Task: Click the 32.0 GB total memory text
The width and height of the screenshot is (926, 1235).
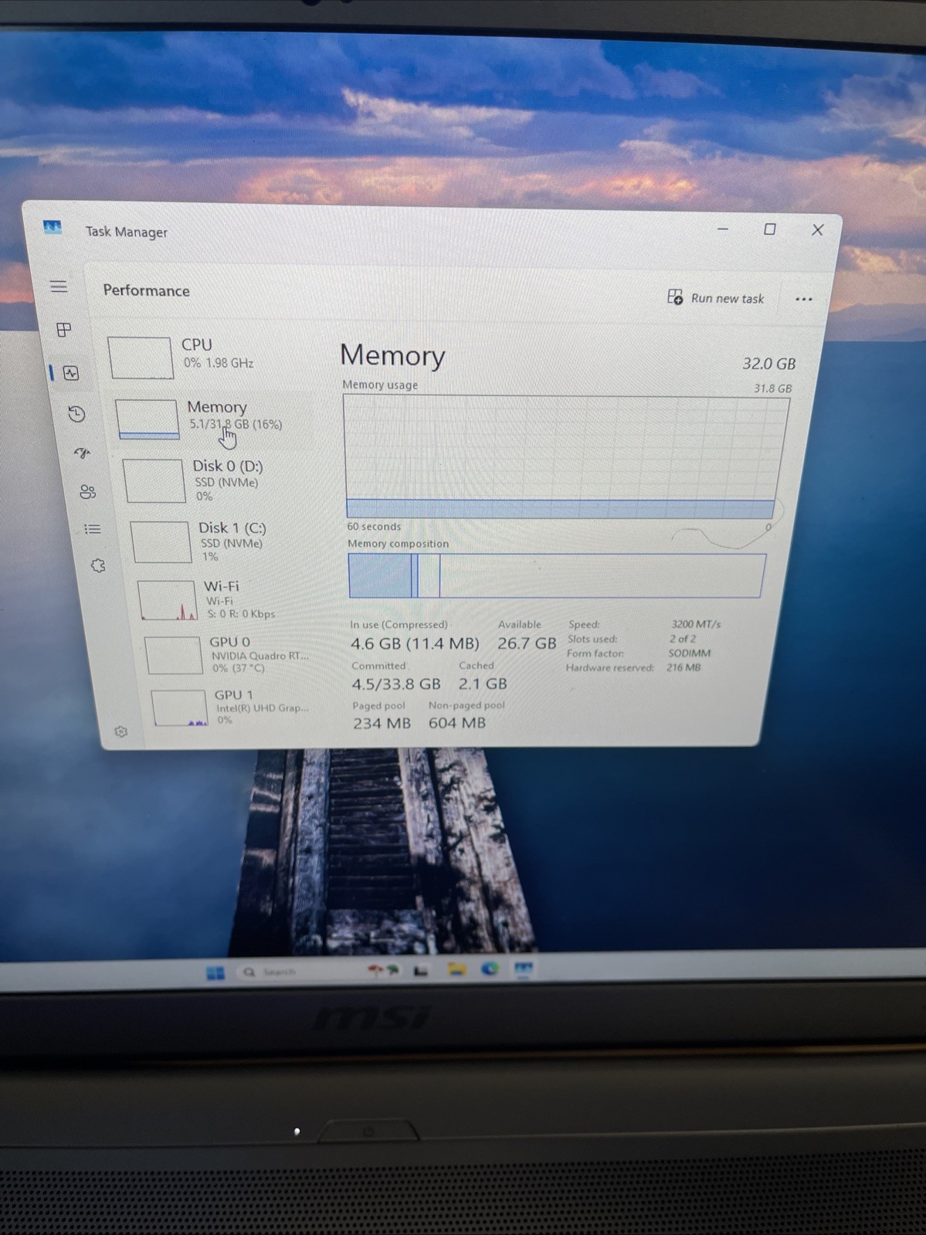Action: tap(769, 364)
